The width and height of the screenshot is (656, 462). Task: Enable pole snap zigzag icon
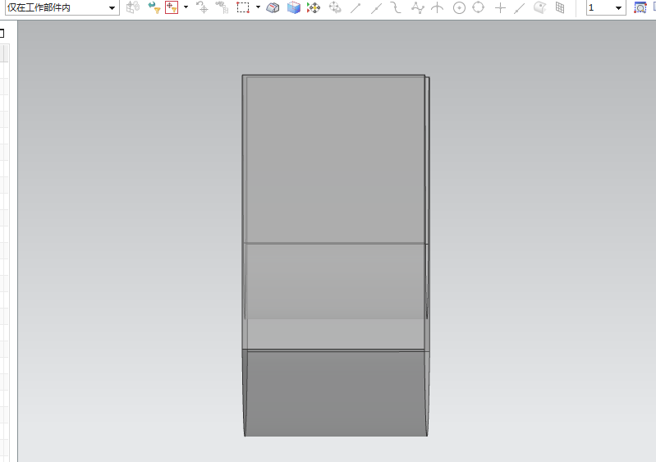(x=417, y=7)
